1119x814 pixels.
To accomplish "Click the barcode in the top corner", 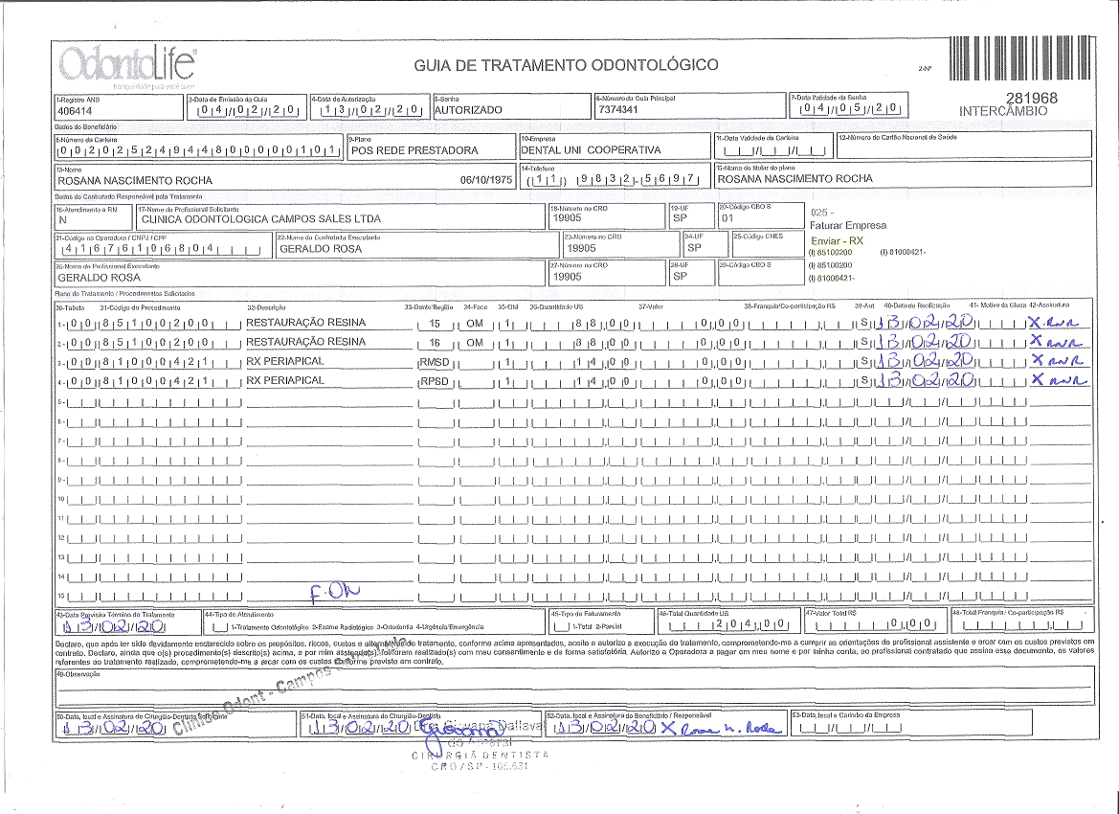I will [1020, 57].
